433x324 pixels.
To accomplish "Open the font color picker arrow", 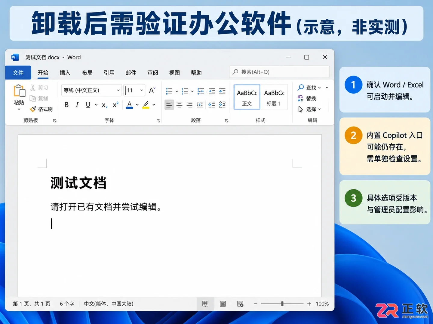I will point(137,105).
